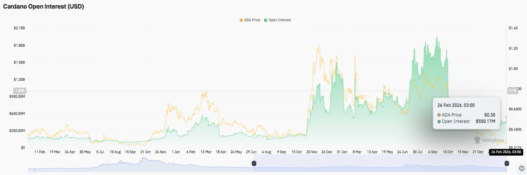Click the 1.00B left axis marker

coord(19,90)
